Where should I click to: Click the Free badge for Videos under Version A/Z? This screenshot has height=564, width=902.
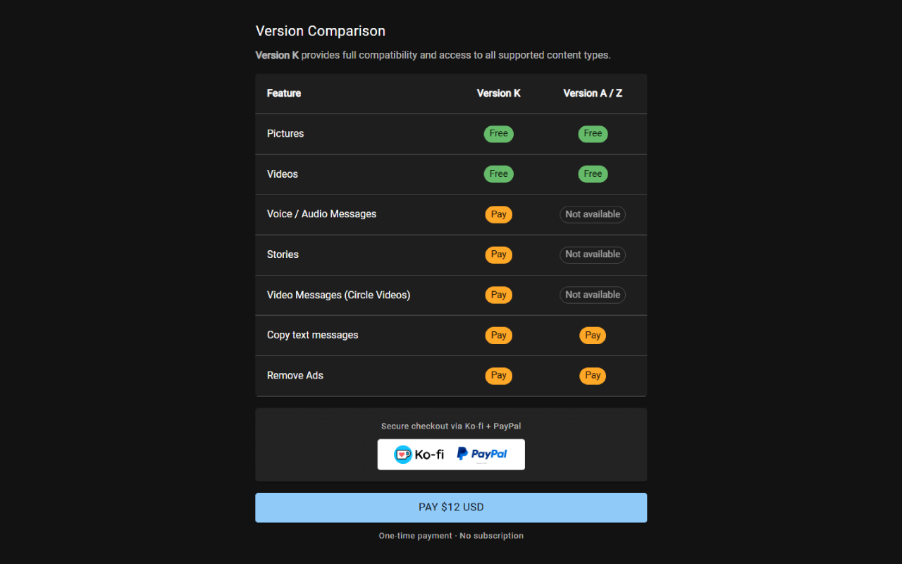click(x=593, y=173)
